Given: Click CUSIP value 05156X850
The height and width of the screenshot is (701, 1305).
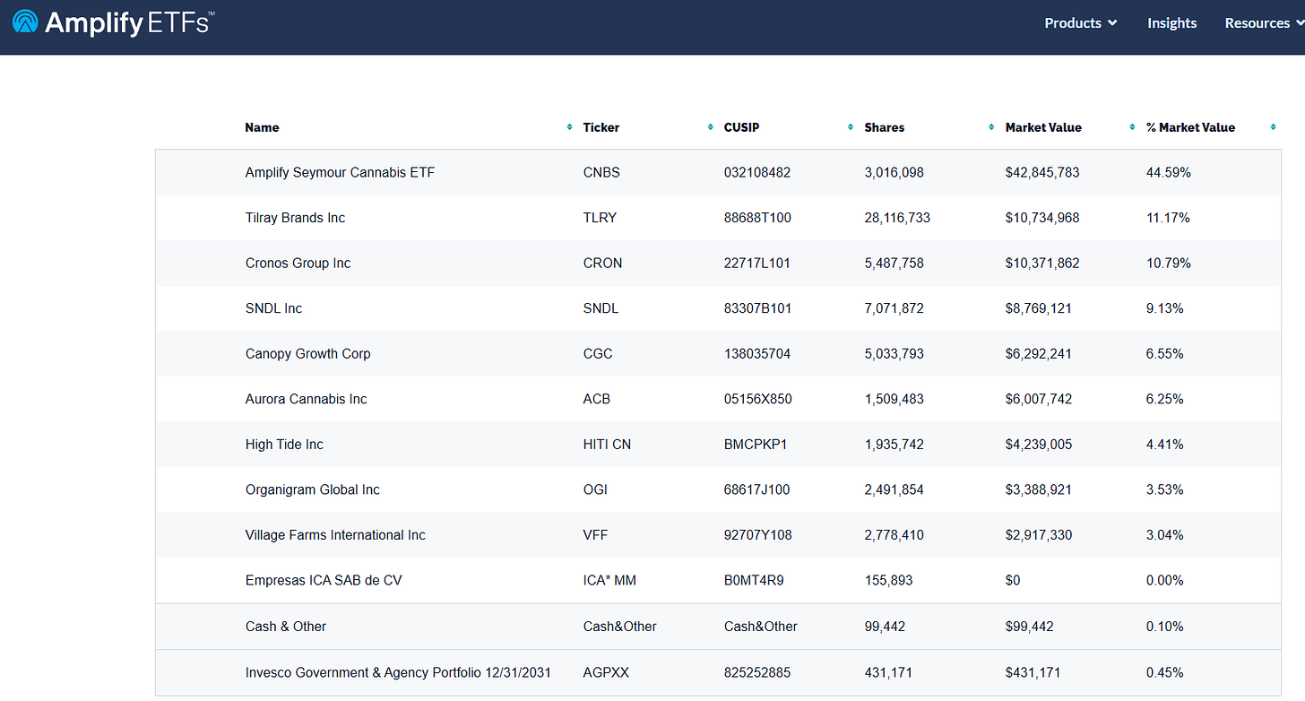Looking at the screenshot, I should pyautogui.click(x=758, y=399).
